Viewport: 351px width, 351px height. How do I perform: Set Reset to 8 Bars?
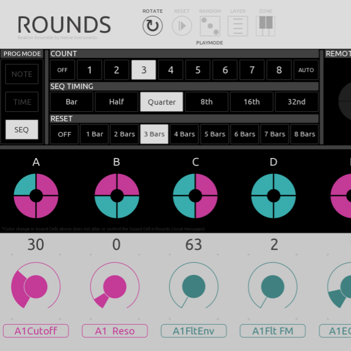click(x=304, y=134)
